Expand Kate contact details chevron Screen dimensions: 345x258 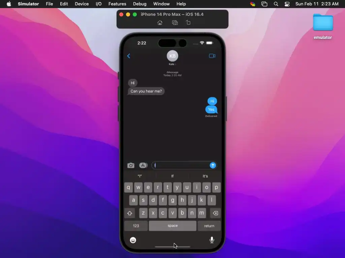(175, 64)
